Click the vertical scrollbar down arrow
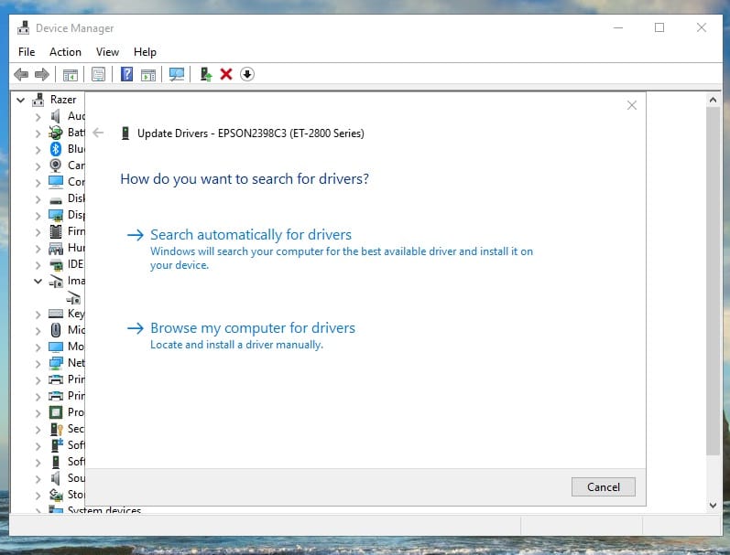This screenshot has height=555, width=730. [x=713, y=505]
